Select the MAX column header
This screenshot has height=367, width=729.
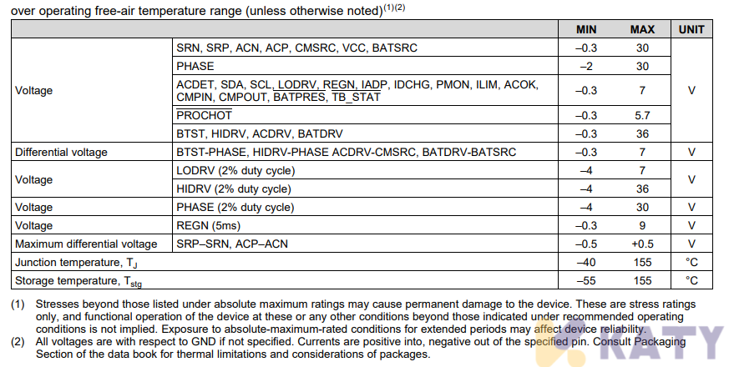click(642, 30)
